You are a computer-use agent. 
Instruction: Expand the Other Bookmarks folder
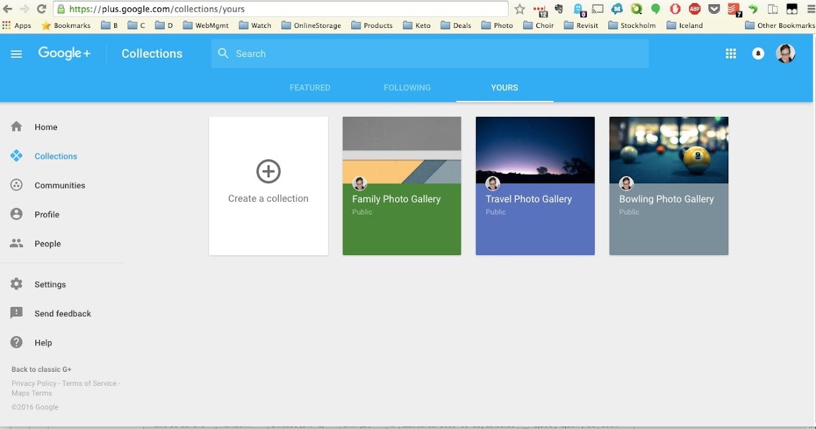click(x=779, y=25)
